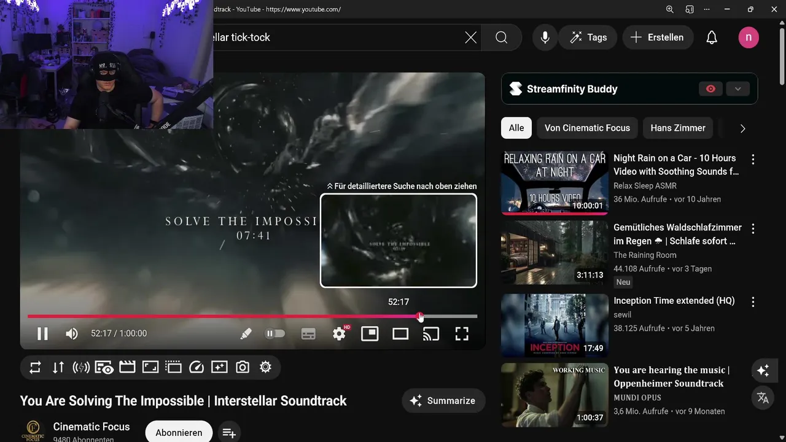Open the account avatar menu
The width and height of the screenshot is (786, 442).
749,37
